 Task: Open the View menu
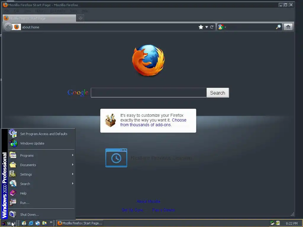[x=27, y=11]
